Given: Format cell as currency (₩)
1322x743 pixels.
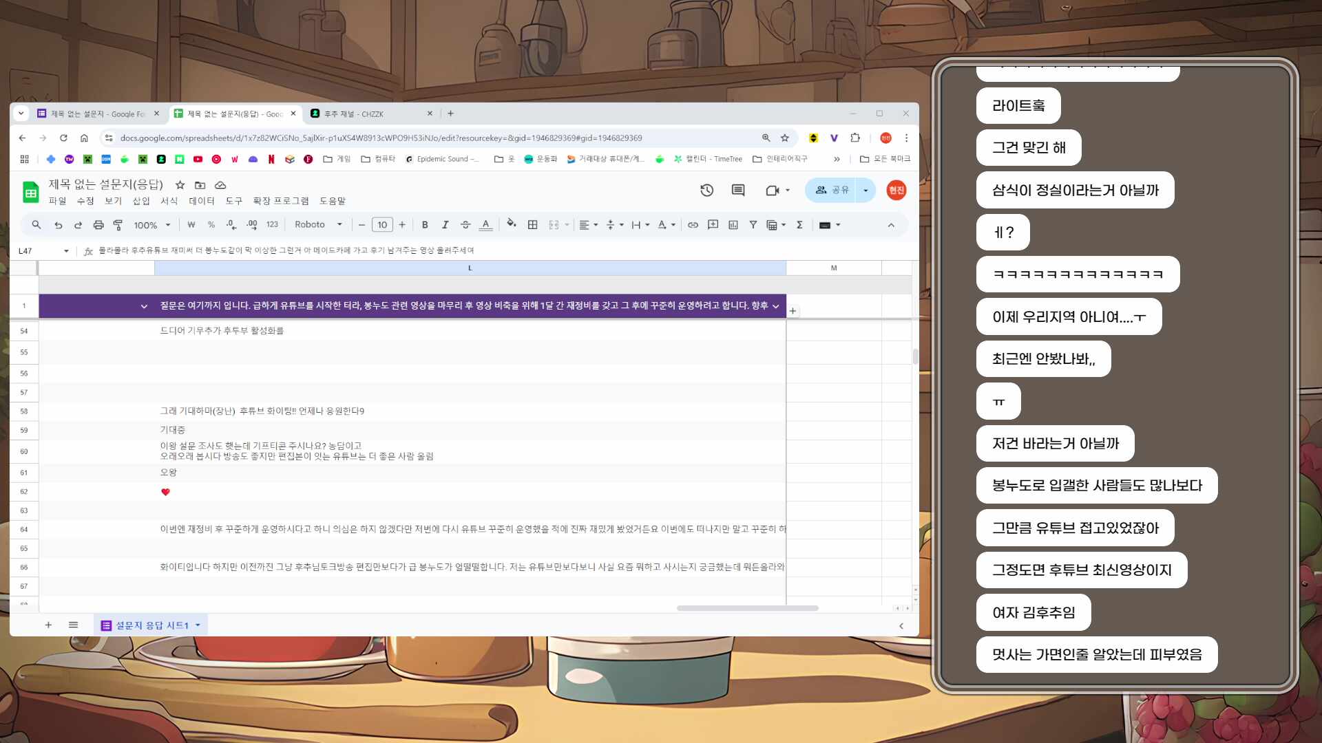Looking at the screenshot, I should tap(191, 225).
